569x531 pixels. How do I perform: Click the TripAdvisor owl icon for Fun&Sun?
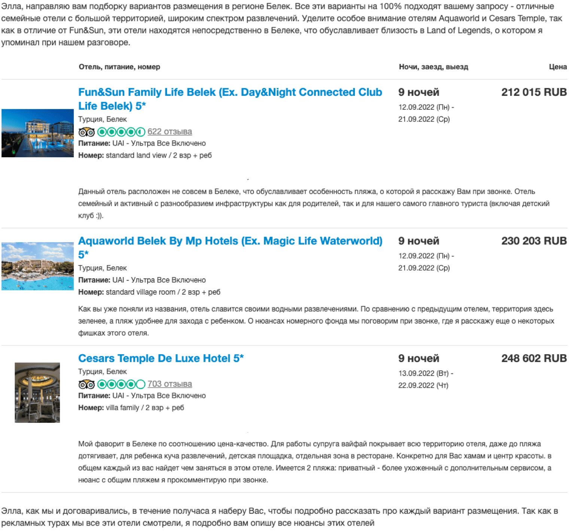[x=86, y=132]
